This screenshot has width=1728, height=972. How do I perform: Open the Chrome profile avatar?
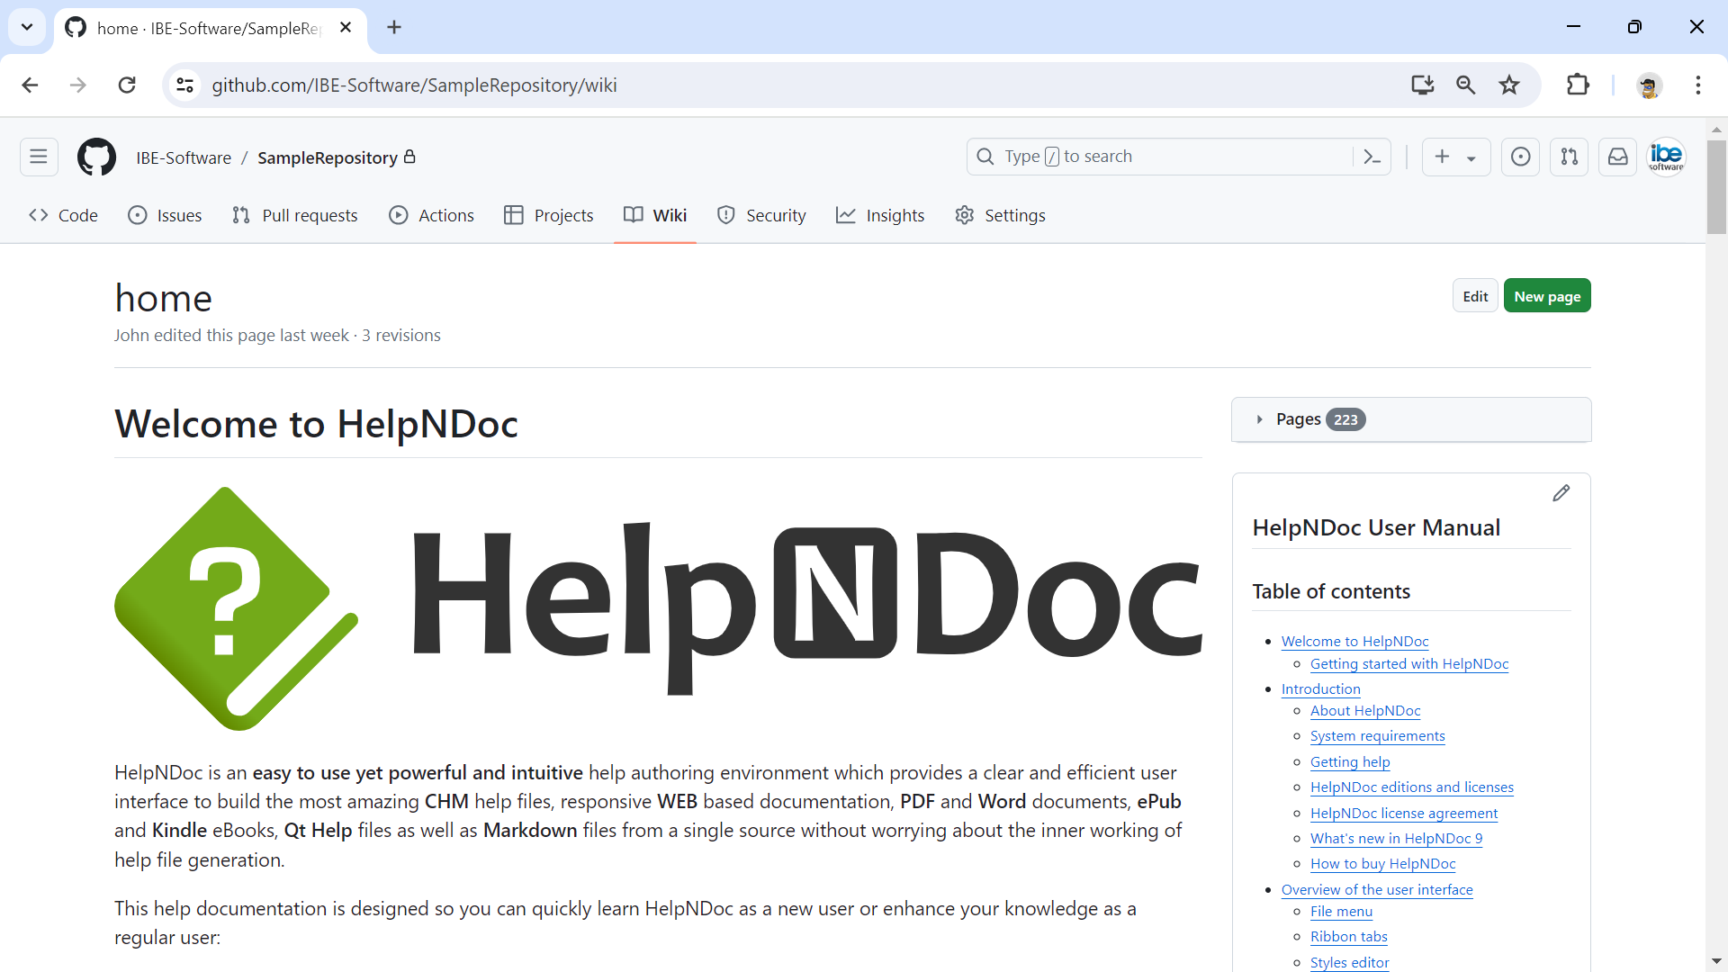click(1649, 85)
